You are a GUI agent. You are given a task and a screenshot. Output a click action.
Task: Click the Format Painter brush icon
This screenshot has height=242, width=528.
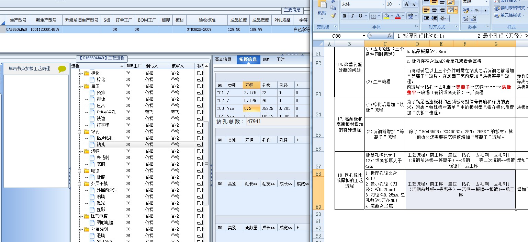coord(333,15)
